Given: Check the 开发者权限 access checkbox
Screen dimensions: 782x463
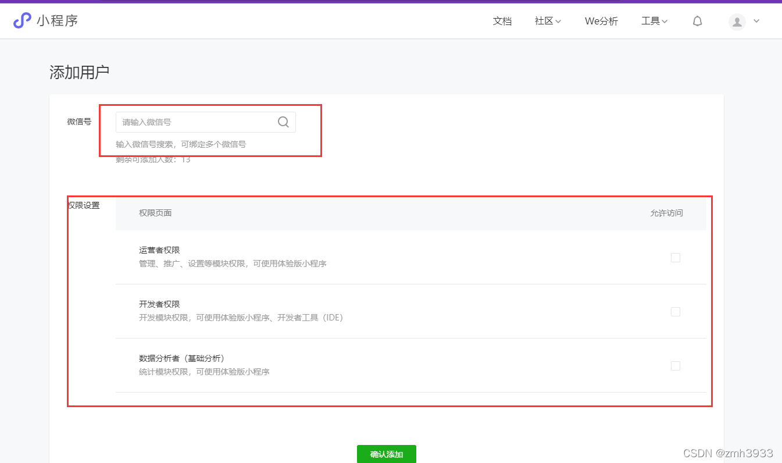Looking at the screenshot, I should pos(676,312).
